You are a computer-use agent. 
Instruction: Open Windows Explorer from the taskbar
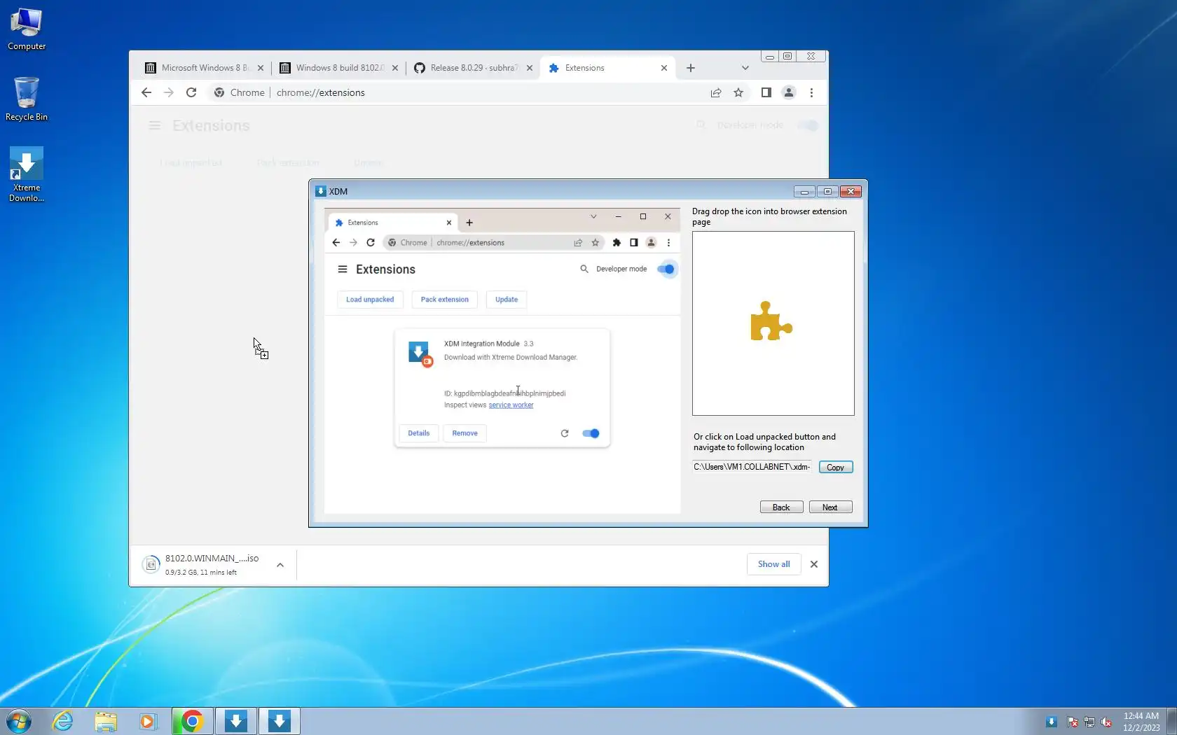[106, 721]
